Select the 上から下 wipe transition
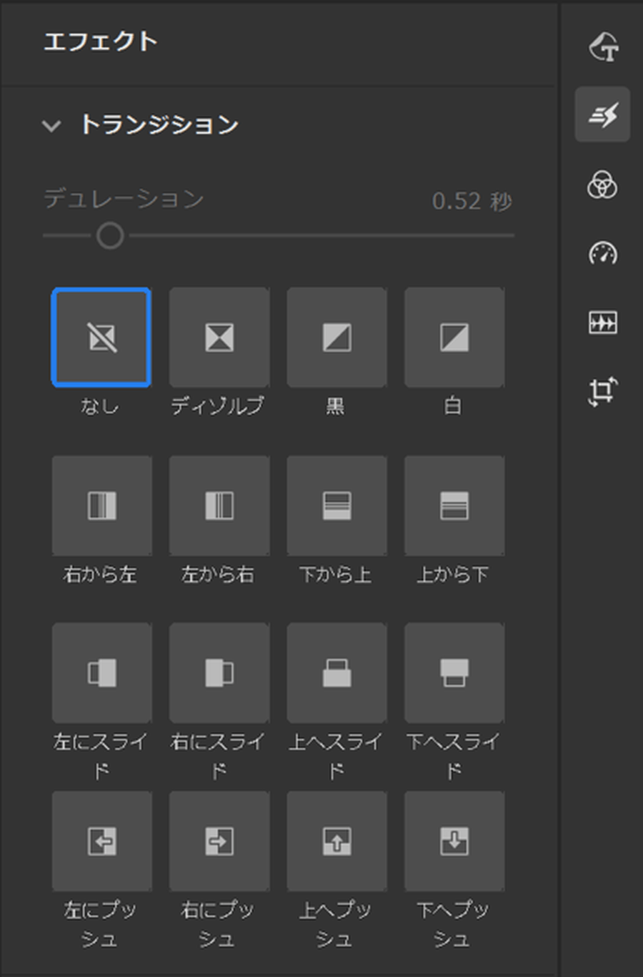Image resolution: width=643 pixels, height=977 pixels. (x=454, y=506)
